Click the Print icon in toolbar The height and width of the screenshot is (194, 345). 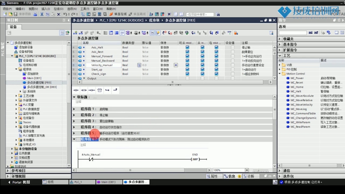(x=35, y=14)
